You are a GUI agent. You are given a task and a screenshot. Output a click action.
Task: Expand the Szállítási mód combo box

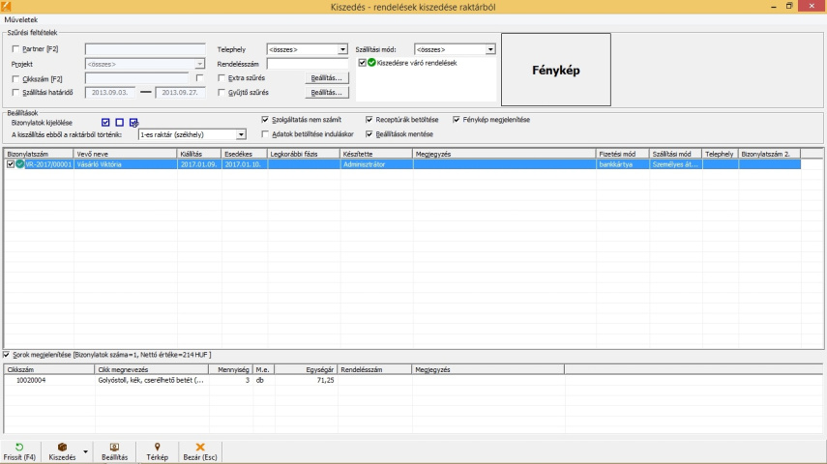490,48
